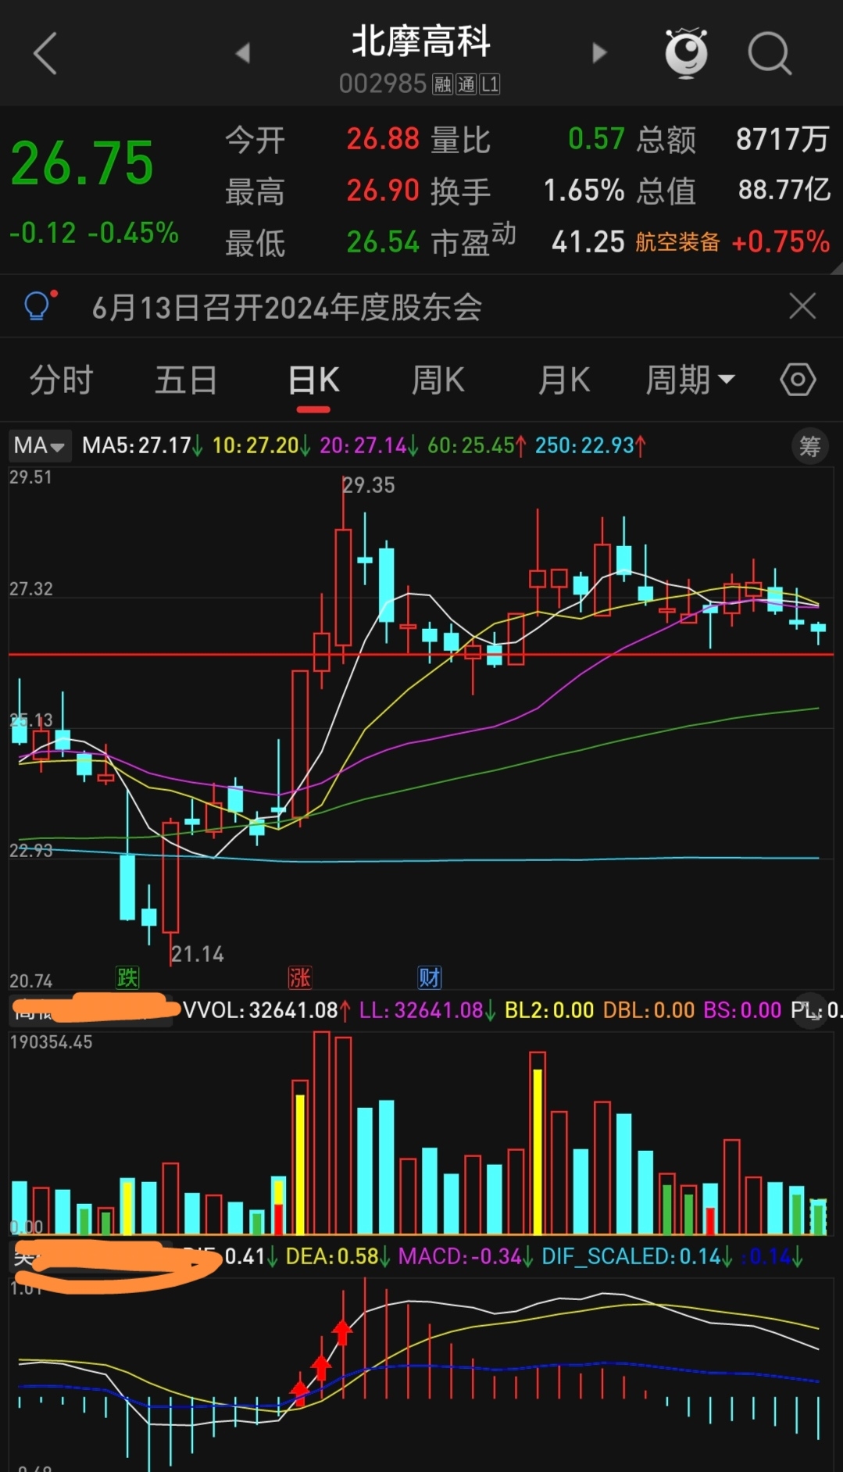
Task: Select the 周K tab
Action: click(x=438, y=381)
